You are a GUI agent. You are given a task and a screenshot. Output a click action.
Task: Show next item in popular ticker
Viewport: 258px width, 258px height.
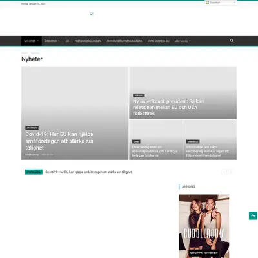tap(230, 172)
